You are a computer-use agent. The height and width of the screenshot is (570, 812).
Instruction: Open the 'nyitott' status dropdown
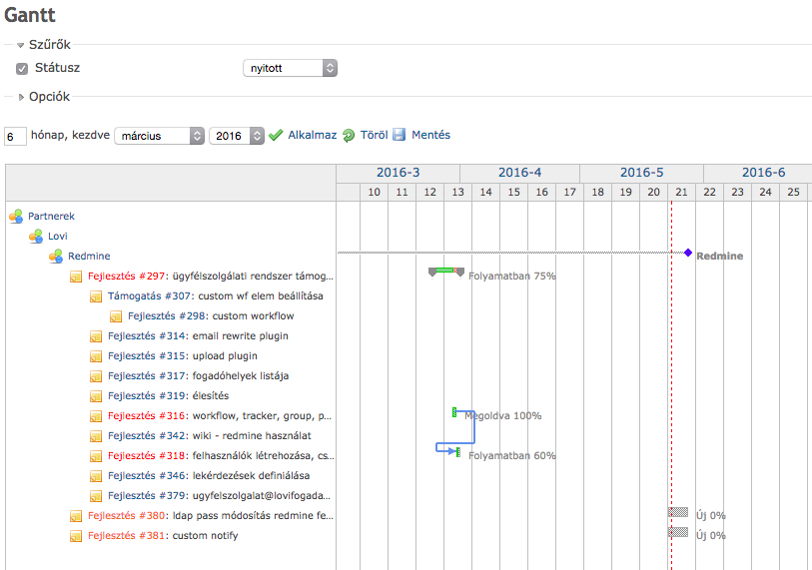290,68
